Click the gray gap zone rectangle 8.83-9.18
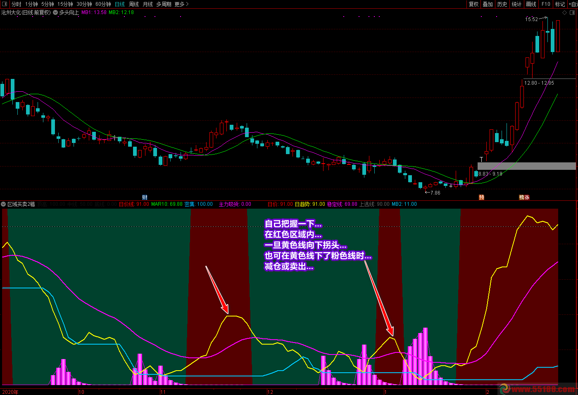 [x=526, y=166]
